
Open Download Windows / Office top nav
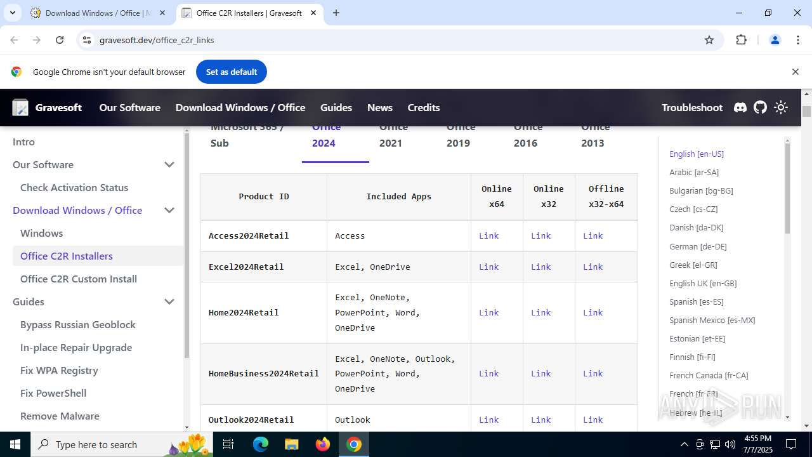(240, 107)
